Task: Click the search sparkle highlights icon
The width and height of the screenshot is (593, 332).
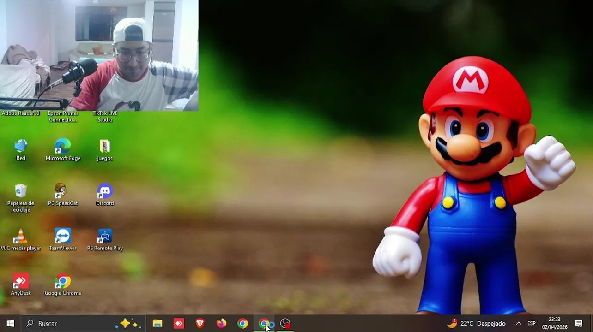Action: 127,323
